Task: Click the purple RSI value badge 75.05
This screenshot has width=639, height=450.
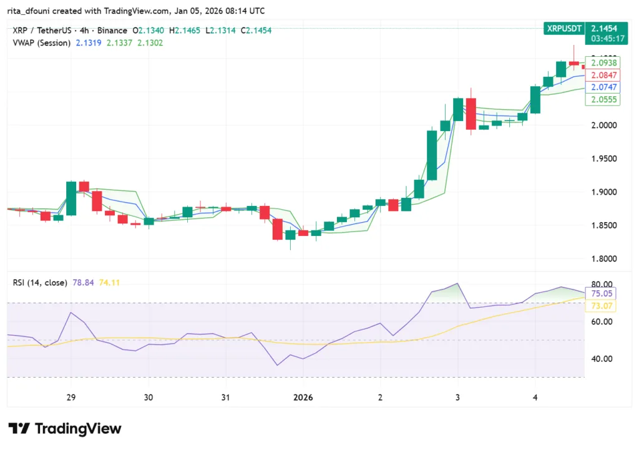Action: tap(601, 293)
